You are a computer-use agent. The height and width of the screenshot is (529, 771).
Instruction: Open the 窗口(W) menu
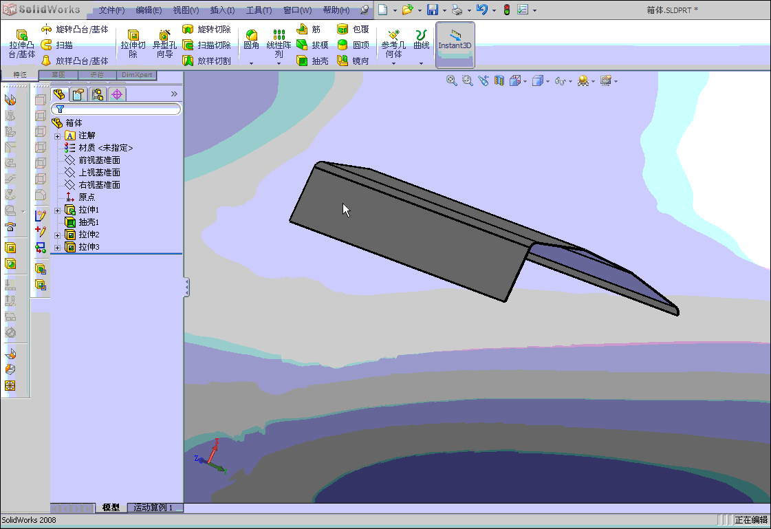tap(298, 10)
